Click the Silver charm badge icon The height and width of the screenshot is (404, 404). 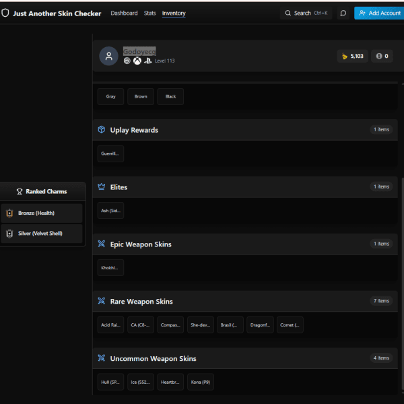tap(9, 234)
